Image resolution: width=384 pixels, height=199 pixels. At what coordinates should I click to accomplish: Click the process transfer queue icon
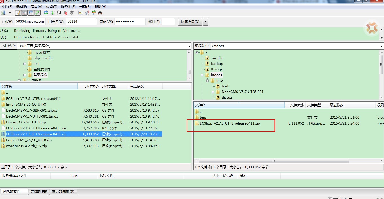pos(52,13)
